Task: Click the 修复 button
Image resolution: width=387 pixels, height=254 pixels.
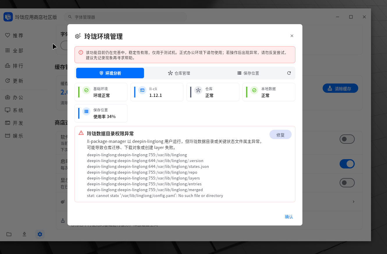Action: click(x=280, y=135)
